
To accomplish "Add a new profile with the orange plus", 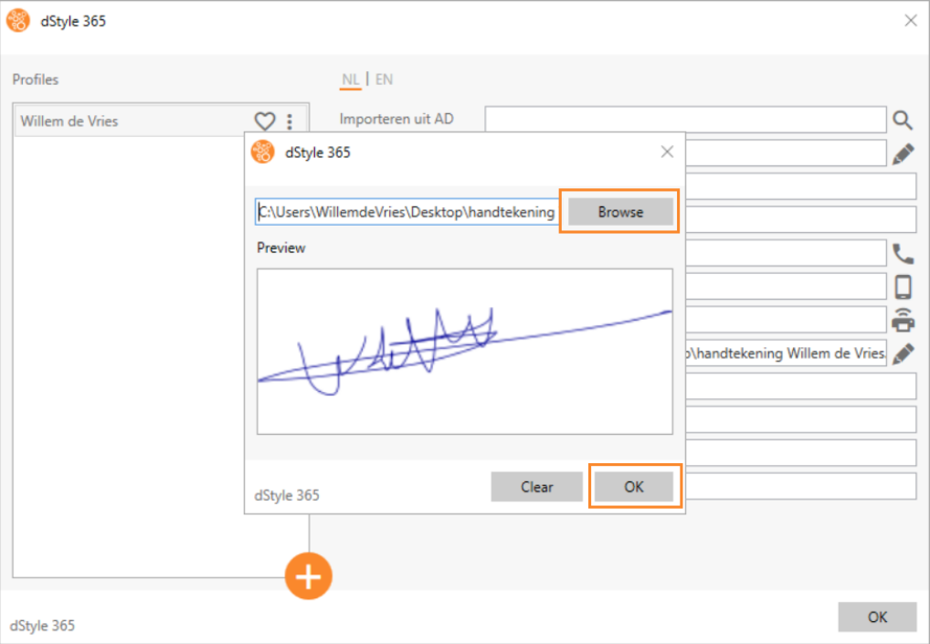I will point(309,575).
